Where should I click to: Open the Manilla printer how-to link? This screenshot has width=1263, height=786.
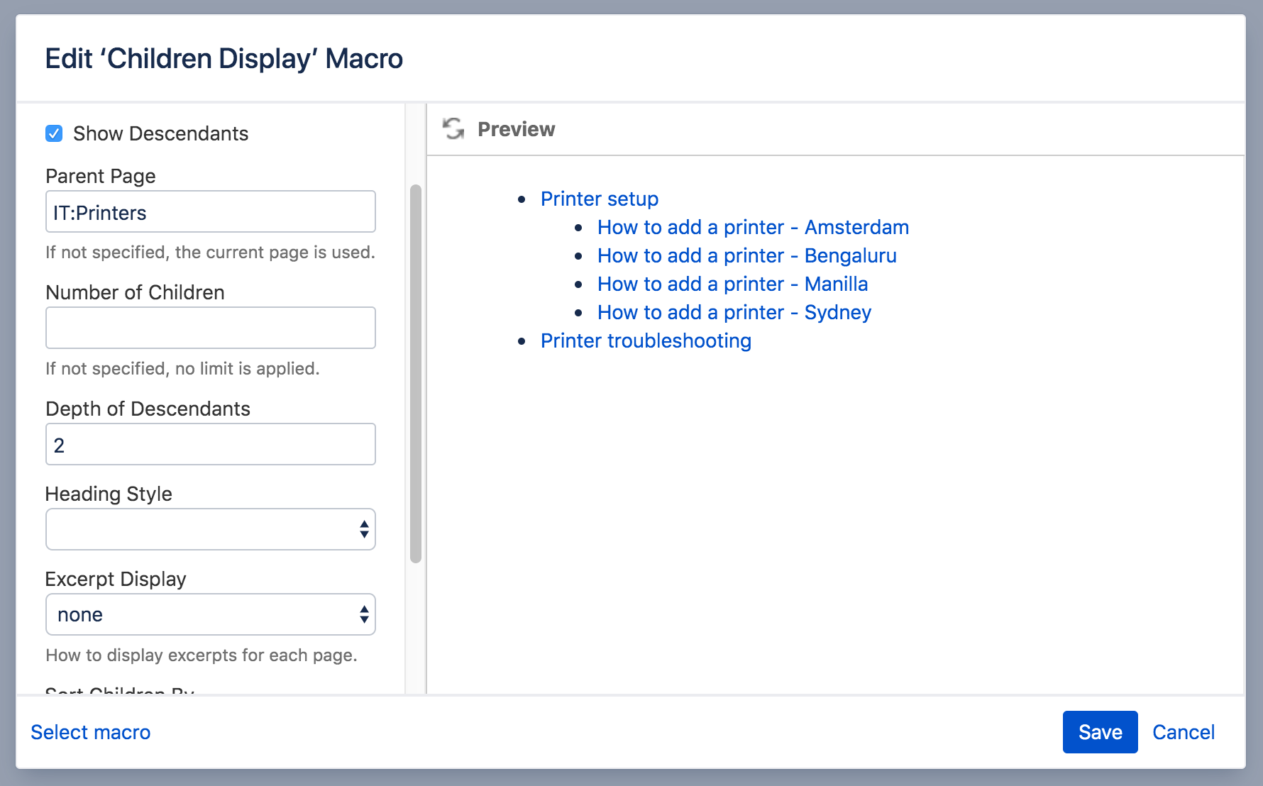732,284
